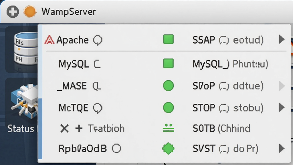Expand the SVST submenu arrow
The height and width of the screenshot is (165, 293).
pos(282,148)
